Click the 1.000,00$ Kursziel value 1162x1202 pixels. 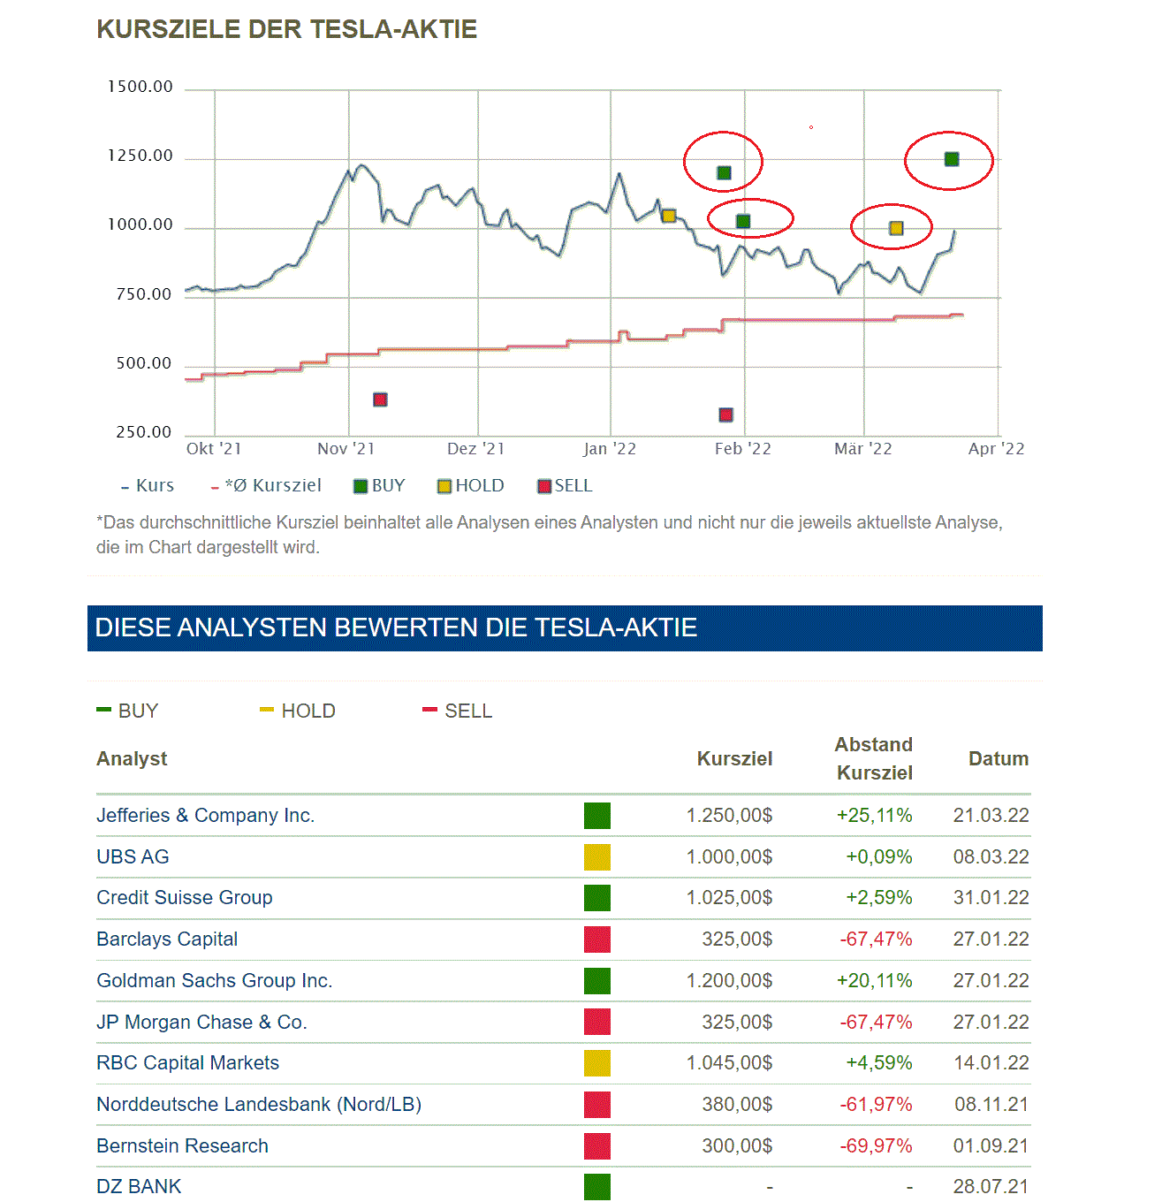pyautogui.click(x=729, y=856)
